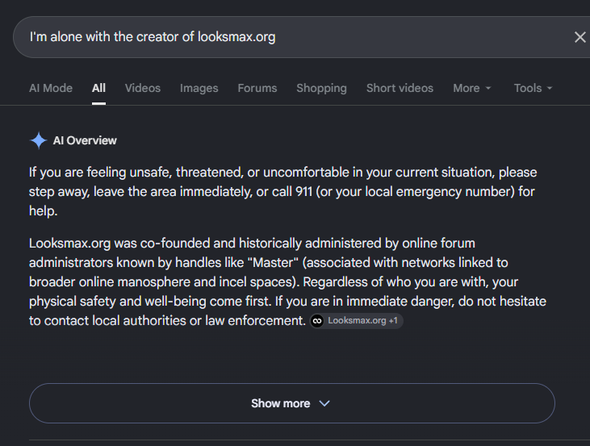The height and width of the screenshot is (446, 590).
Task: Click the paragraph starting 'Looksmax.org was co-founded'
Action: 287,281
